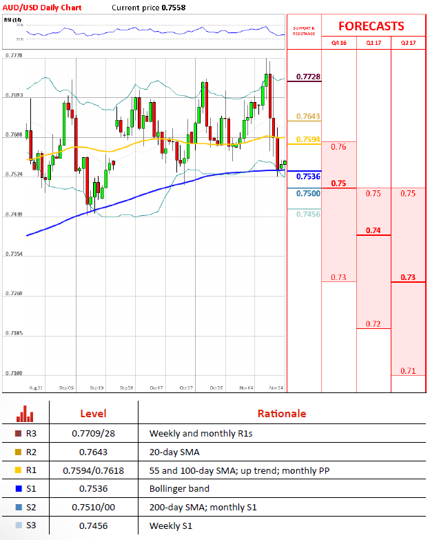Click the S1 row label
Viewport: 430px width, 540px height.
(x=31, y=489)
